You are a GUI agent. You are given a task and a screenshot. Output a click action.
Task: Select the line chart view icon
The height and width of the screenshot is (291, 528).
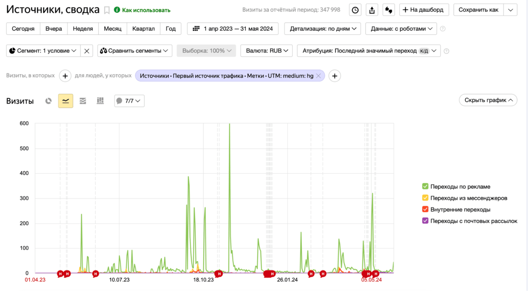(65, 101)
